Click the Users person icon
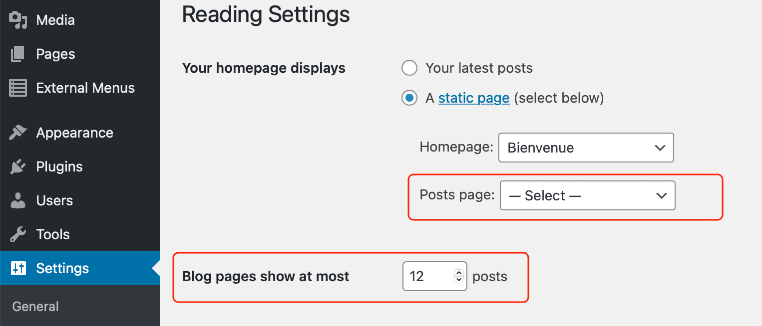The width and height of the screenshot is (762, 326). (18, 200)
